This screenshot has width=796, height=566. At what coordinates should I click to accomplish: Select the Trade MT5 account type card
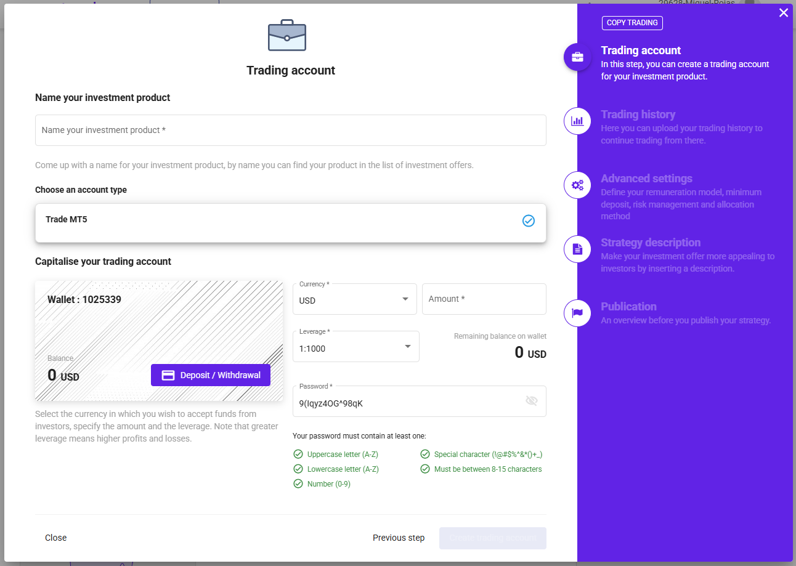291,223
